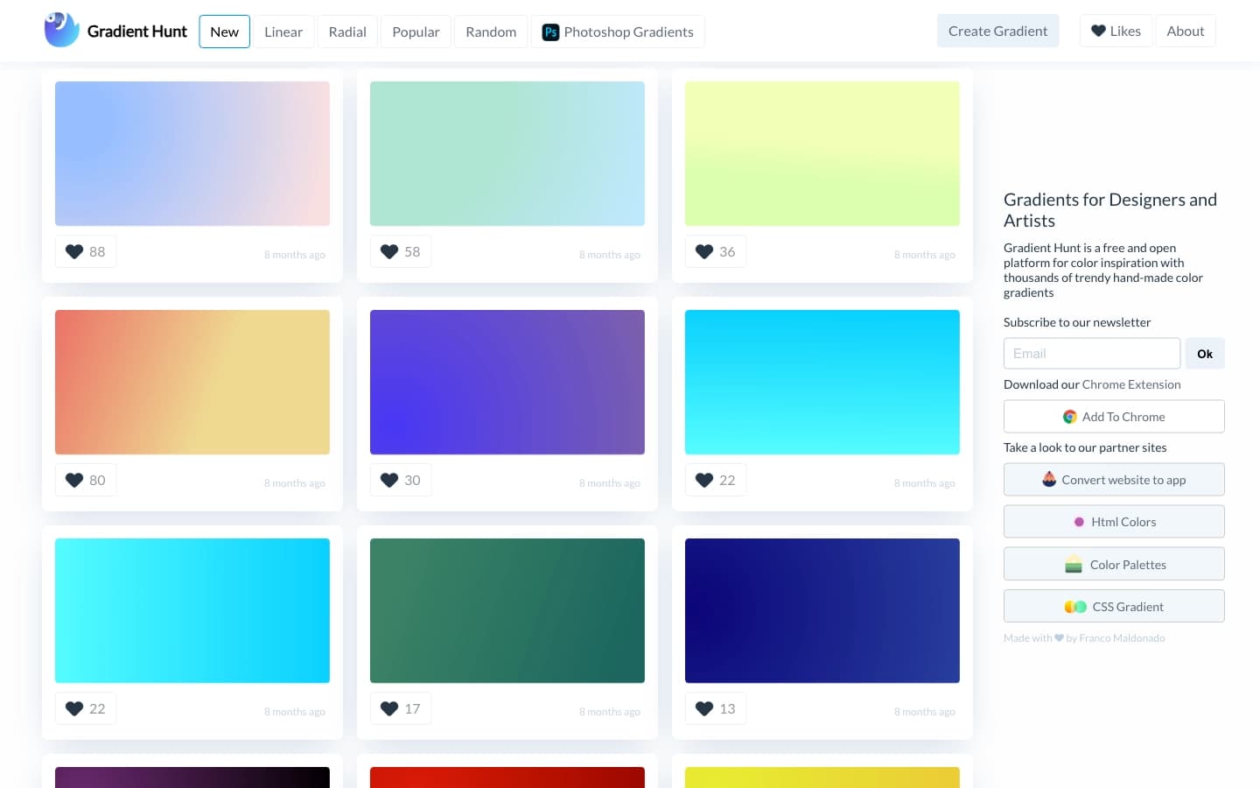Like the gradient with 30 hearts
The height and width of the screenshot is (788, 1260).
coord(401,480)
